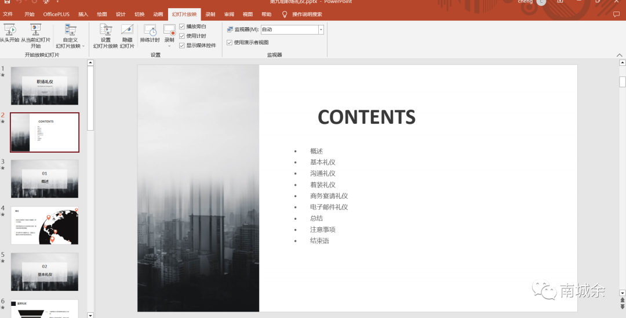The image size is (626, 318).
Task: Click the slide panel vertical scrollbar
Action: pos(90,98)
